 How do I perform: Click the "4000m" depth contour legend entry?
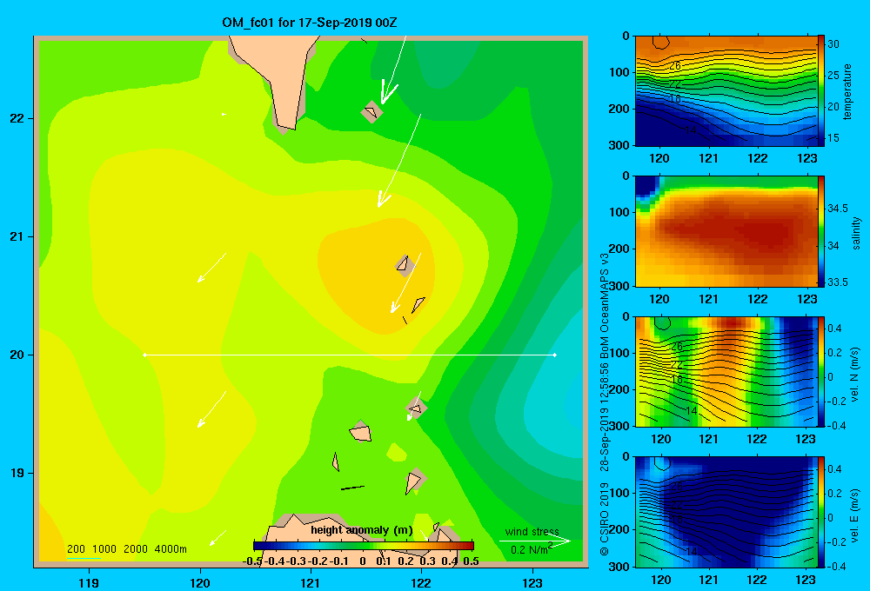pyautogui.click(x=171, y=549)
